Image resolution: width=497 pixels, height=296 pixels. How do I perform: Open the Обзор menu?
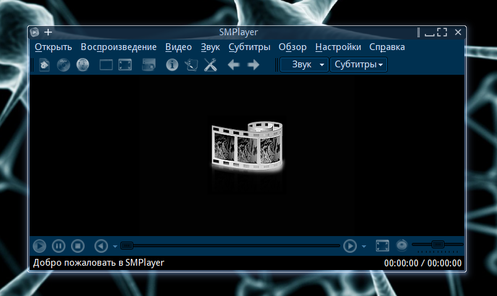[293, 47]
